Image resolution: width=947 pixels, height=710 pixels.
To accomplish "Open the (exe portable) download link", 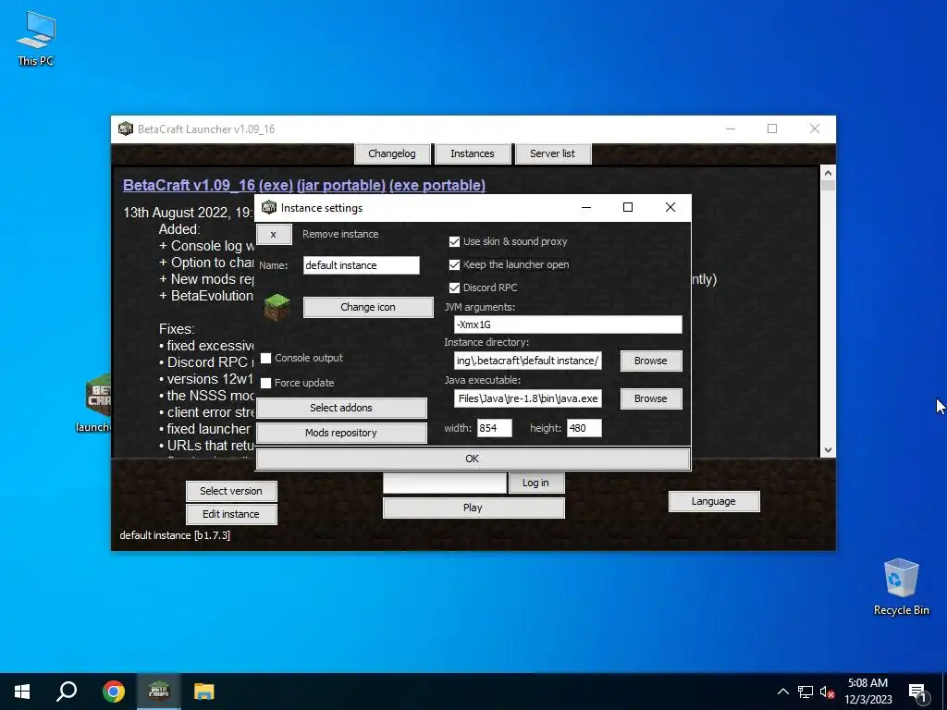I will click(437, 185).
